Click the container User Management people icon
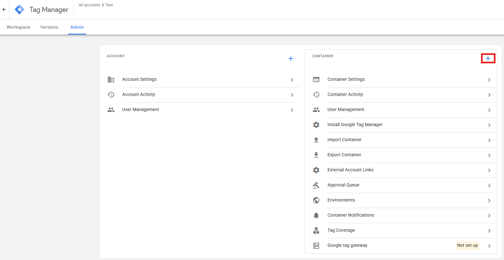504x260 pixels. (316, 110)
